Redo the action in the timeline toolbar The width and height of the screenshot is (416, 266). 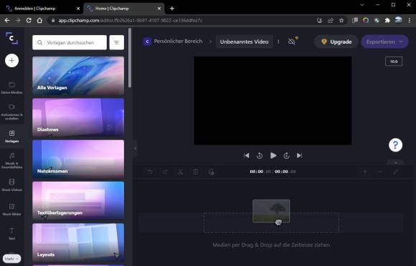[165, 172]
